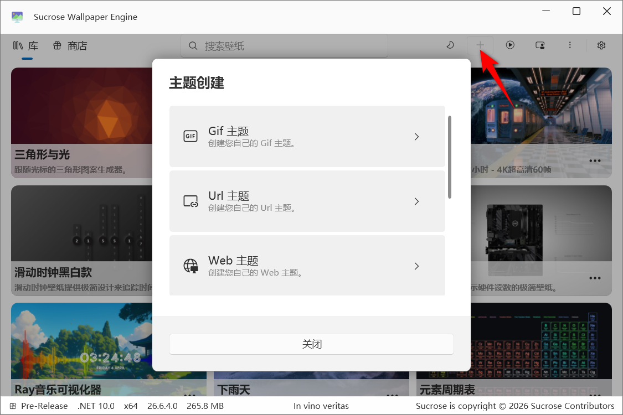
Task: Click the search magnifier icon
Action: click(x=193, y=46)
